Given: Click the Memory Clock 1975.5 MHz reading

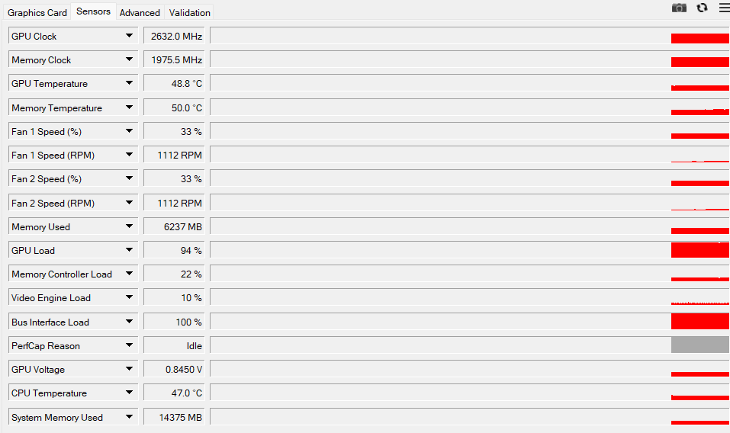Looking at the screenshot, I should tap(174, 60).
